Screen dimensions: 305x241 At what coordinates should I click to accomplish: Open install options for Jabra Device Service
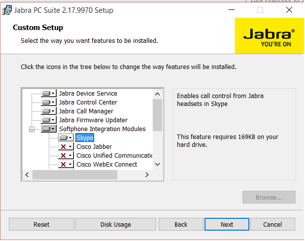[x=49, y=94]
